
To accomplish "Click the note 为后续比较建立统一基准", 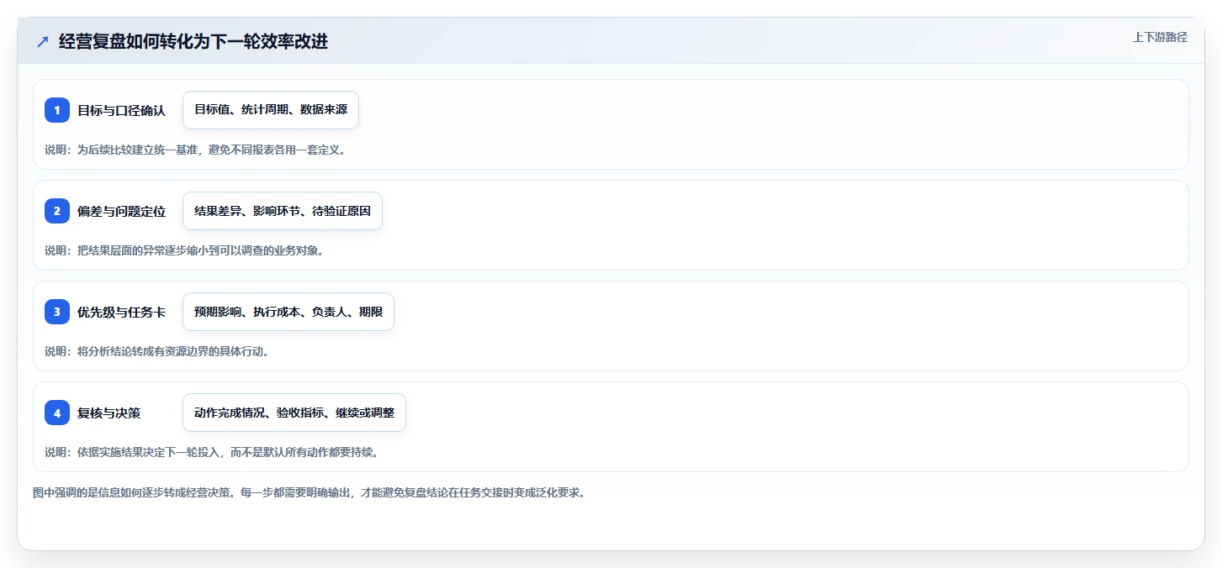I will click(137, 150).
